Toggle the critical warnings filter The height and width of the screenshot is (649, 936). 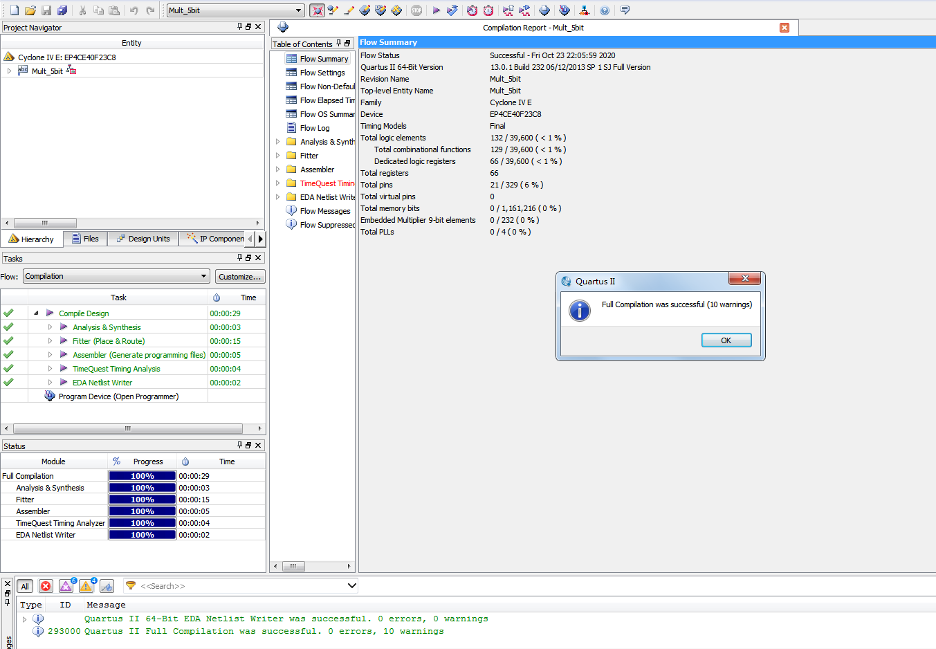click(x=66, y=586)
